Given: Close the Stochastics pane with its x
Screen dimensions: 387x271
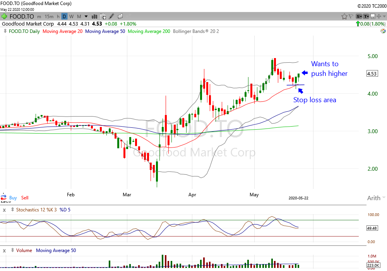Looking at the screenshot, I should point(4,210).
